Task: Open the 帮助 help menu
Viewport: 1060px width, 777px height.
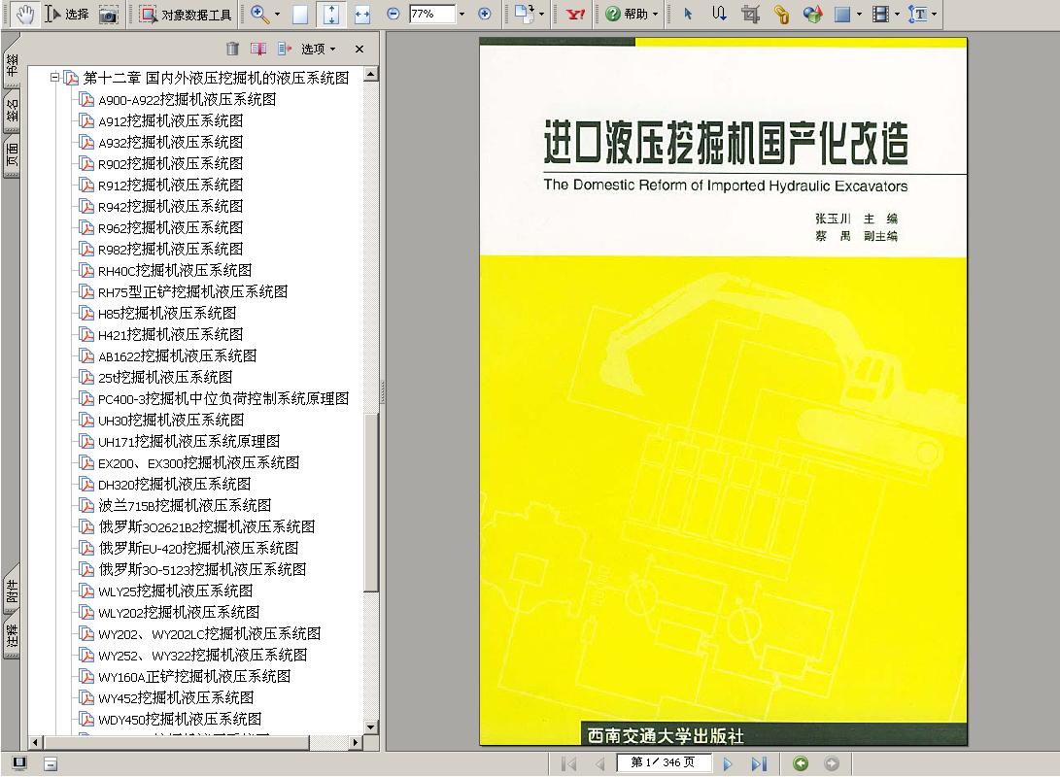Action: pos(633,14)
